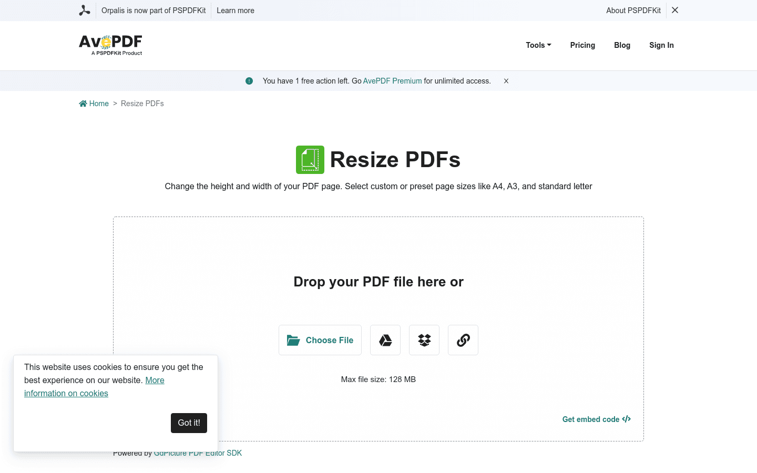Click the green Resize PDFs tool icon
The image size is (757, 473).
pos(310,160)
